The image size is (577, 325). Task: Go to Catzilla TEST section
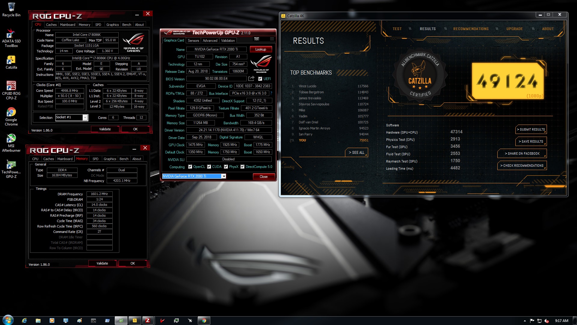tap(397, 29)
